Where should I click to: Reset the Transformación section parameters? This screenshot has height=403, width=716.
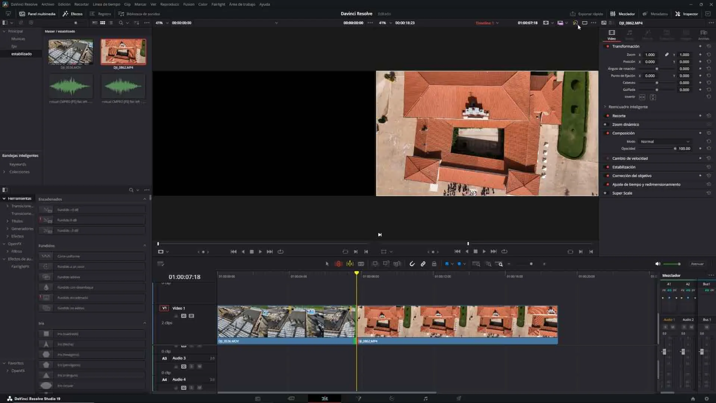709,46
